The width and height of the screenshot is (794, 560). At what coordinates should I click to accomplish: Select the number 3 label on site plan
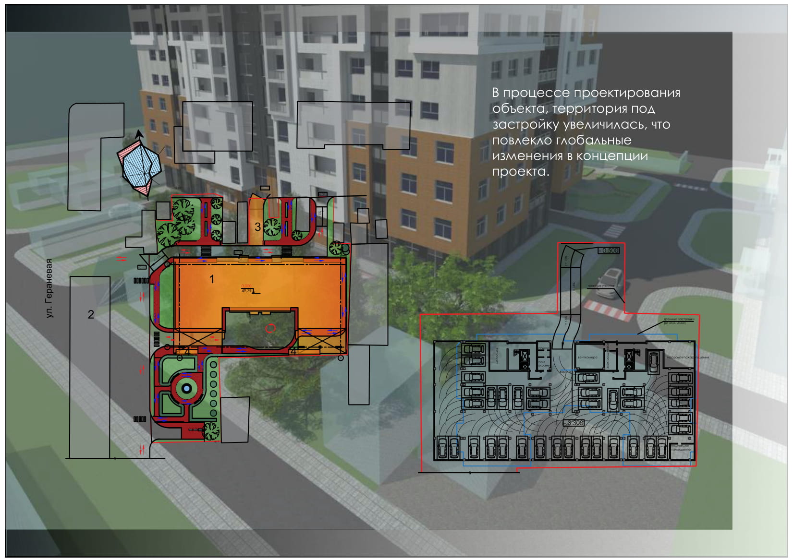[257, 226]
